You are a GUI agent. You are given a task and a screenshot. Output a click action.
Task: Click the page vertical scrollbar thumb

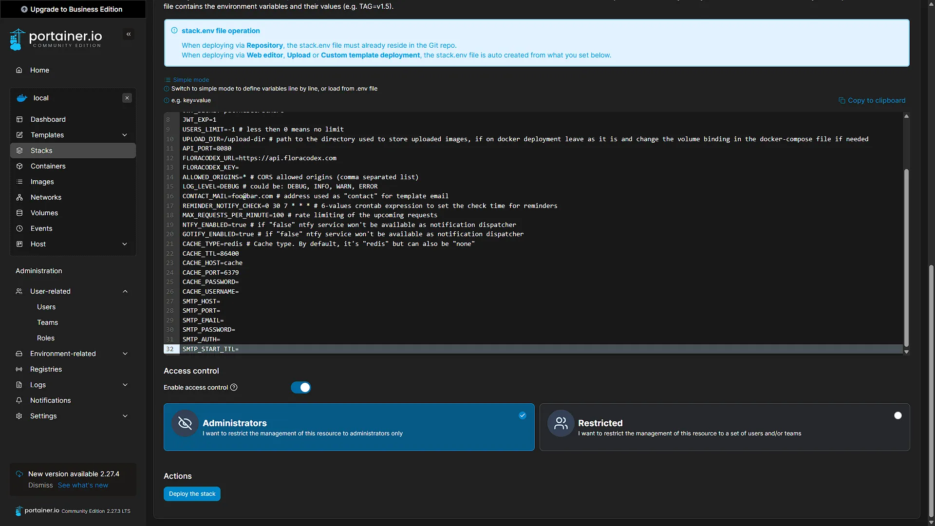pos(931,391)
